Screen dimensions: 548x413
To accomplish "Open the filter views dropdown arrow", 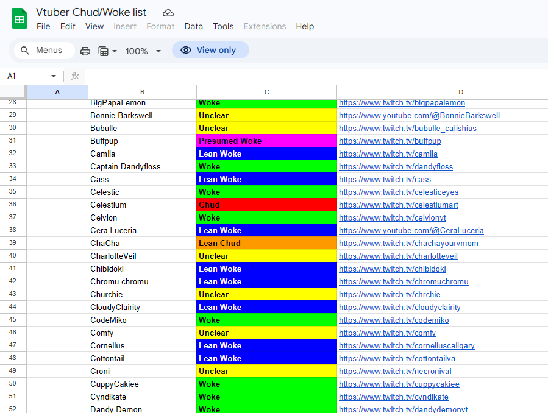I will [114, 51].
